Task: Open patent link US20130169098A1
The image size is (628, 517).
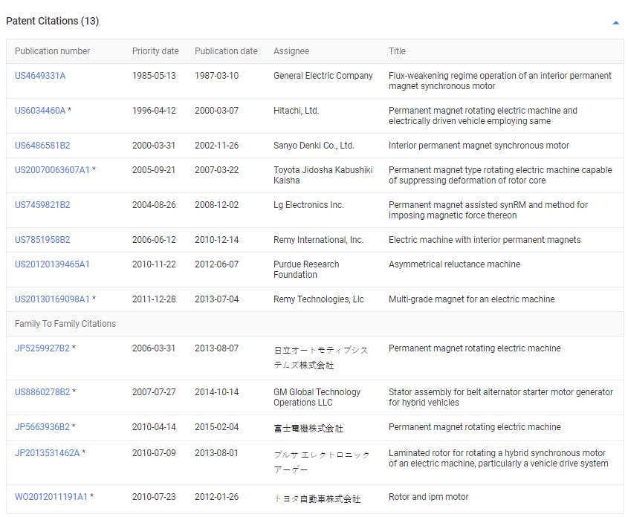Action: (x=52, y=299)
